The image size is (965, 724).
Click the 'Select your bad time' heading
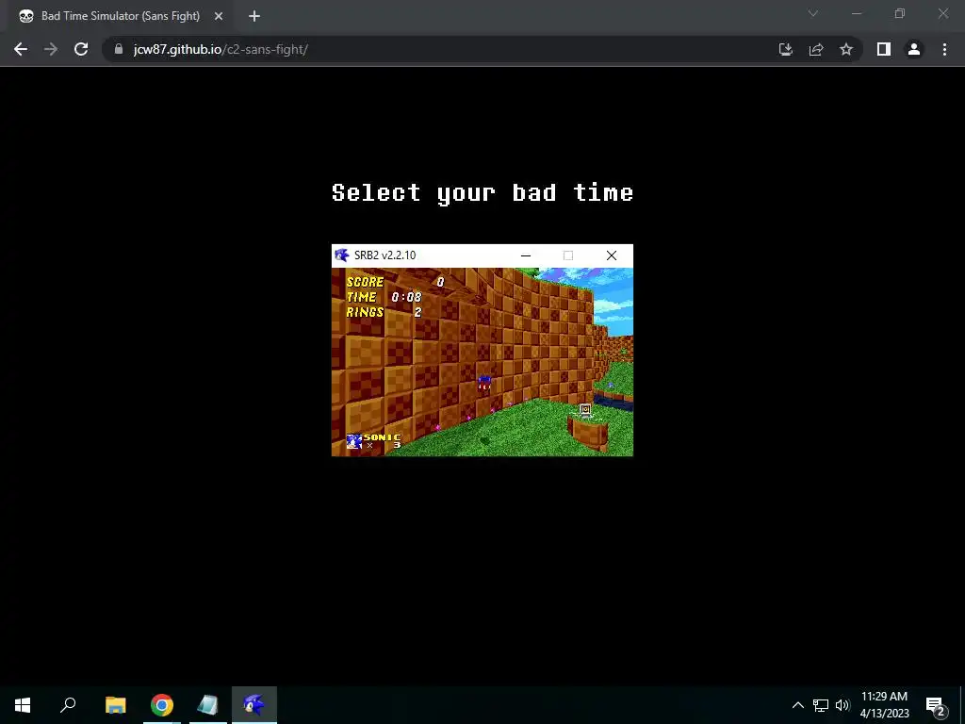coord(482,192)
